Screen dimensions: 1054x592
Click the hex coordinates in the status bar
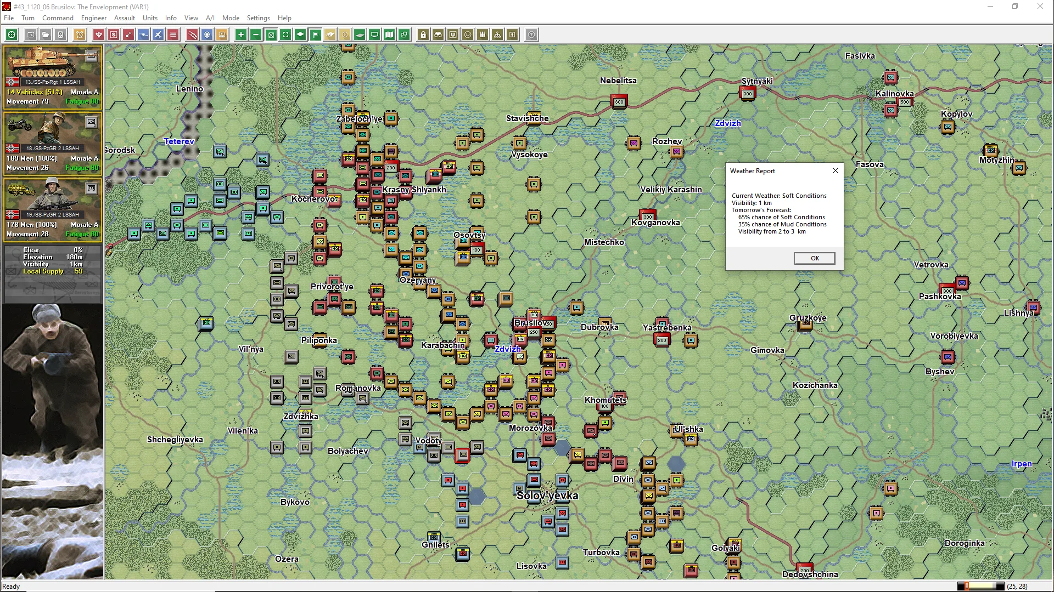(x=1017, y=587)
